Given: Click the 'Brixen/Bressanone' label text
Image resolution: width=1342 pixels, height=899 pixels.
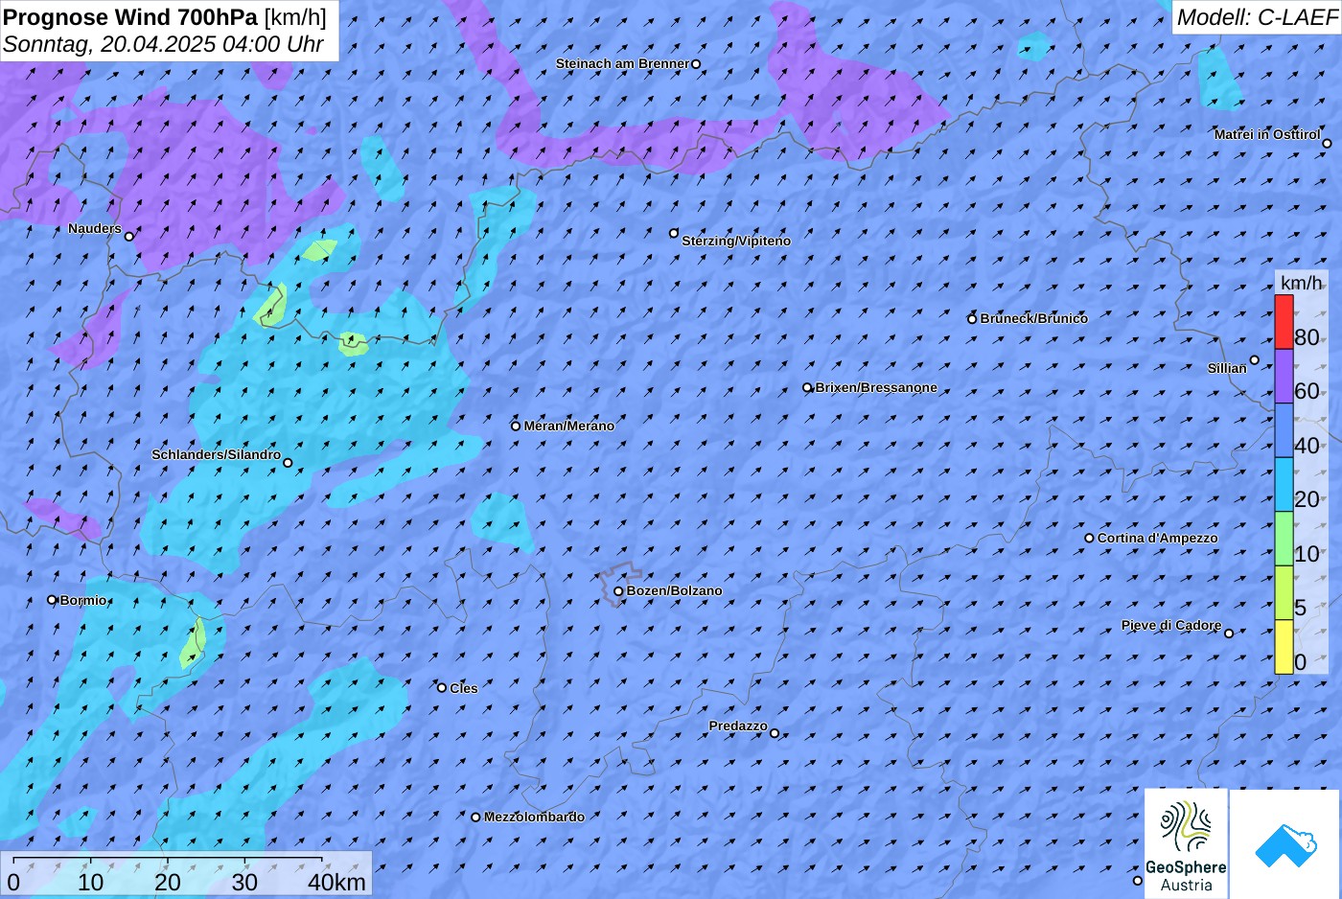Looking at the screenshot, I should (876, 387).
